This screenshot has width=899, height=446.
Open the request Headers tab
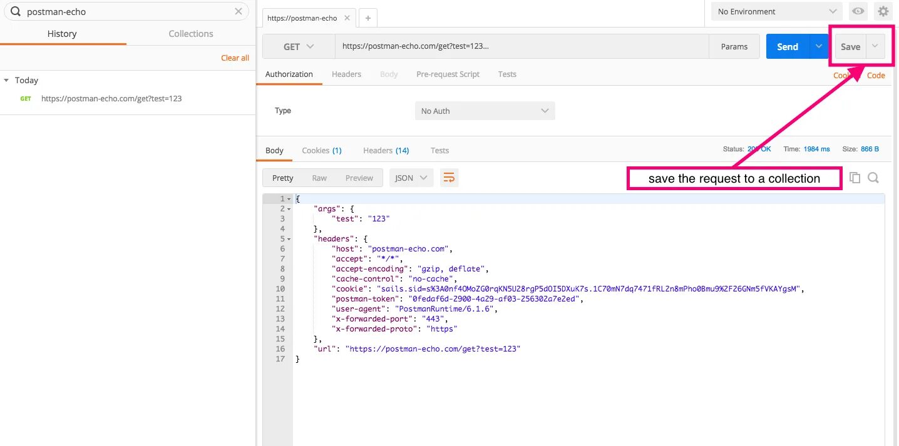pyautogui.click(x=346, y=74)
